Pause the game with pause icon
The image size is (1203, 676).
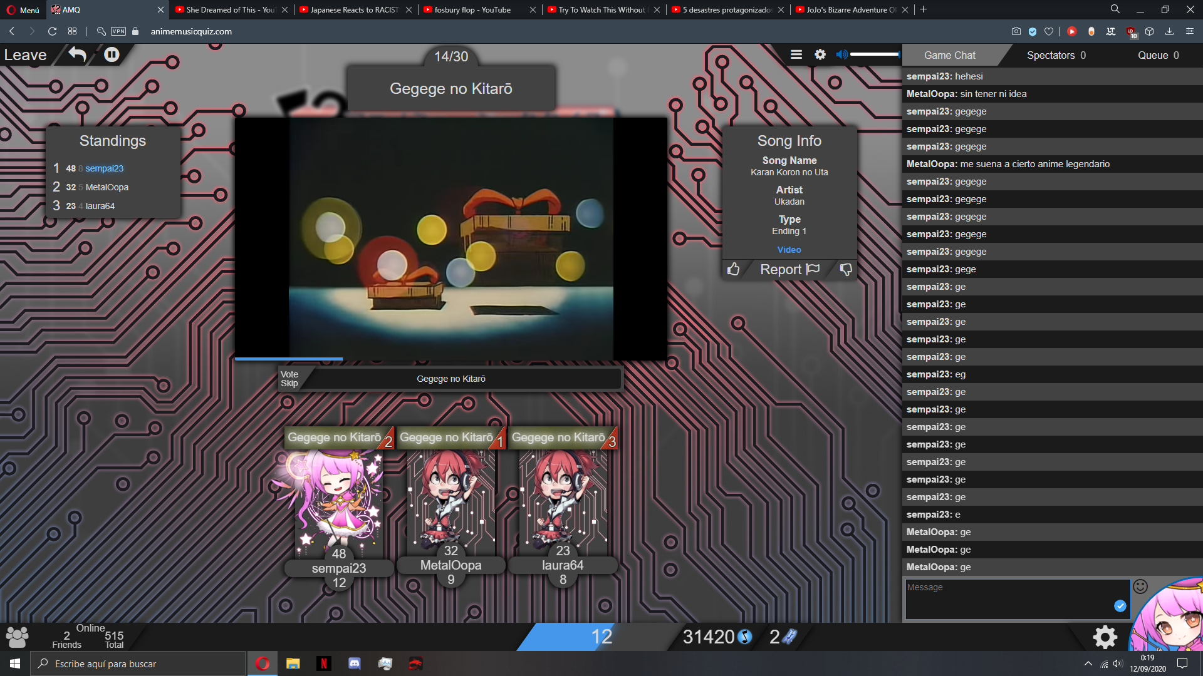click(x=112, y=55)
